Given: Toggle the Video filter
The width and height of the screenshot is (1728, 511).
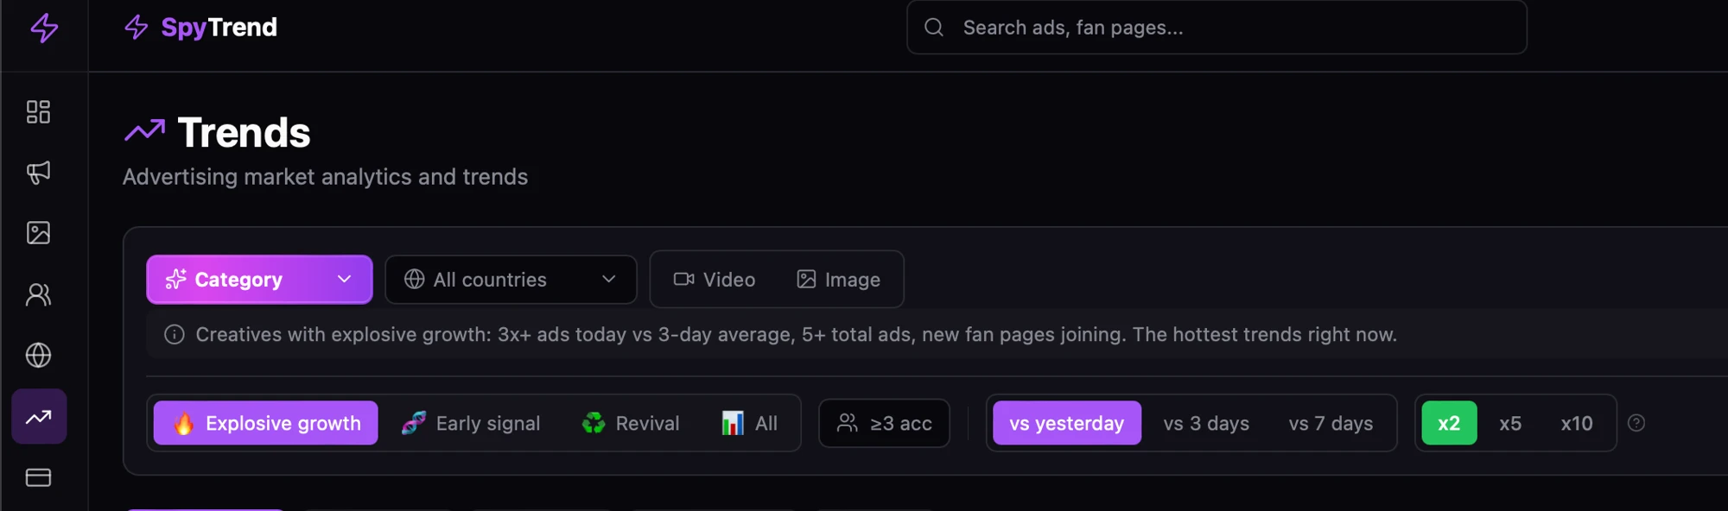Looking at the screenshot, I should tap(715, 280).
